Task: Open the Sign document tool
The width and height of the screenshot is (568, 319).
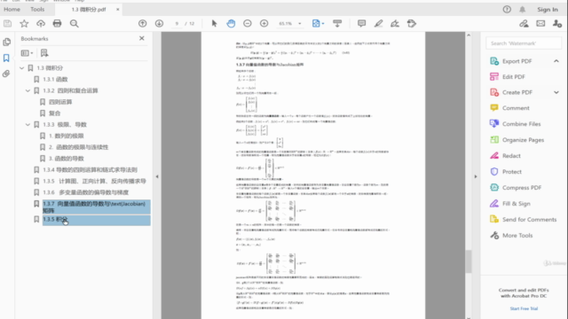Action: [x=395, y=24]
